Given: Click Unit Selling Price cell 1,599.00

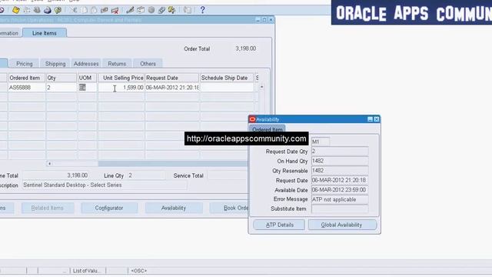Looking at the screenshot, I should (121, 87).
